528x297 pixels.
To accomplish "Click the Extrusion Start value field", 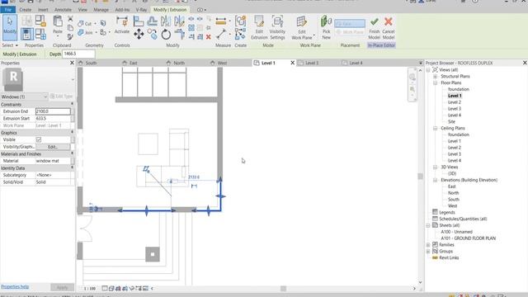I will 53,119.
